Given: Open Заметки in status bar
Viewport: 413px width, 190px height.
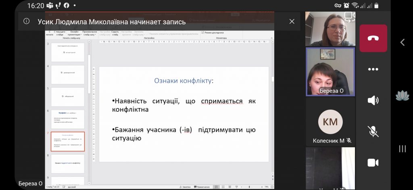Looking at the screenshot, I should point(185,187).
